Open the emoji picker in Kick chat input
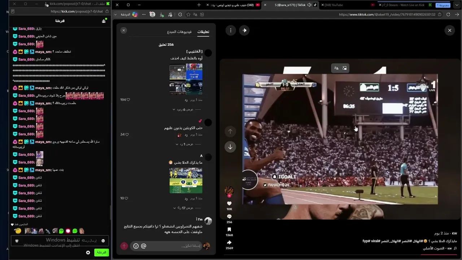462x260 pixels. (103, 241)
